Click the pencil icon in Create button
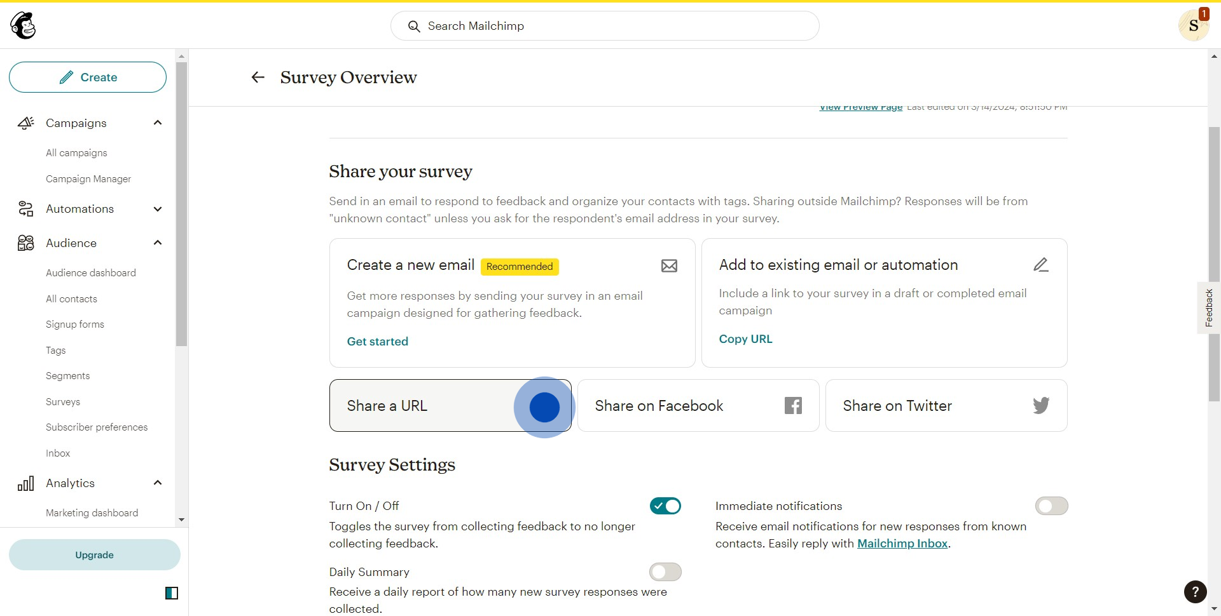 coord(66,77)
